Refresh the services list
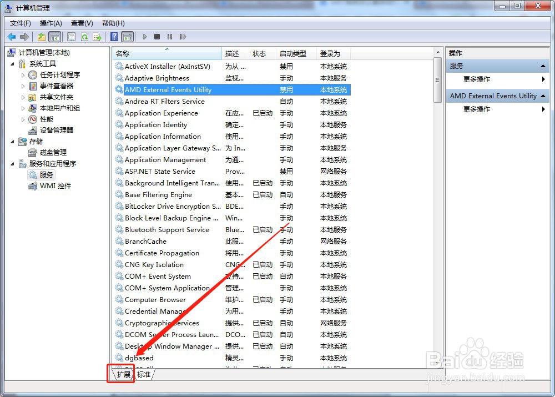The image size is (555, 397). pos(85,37)
